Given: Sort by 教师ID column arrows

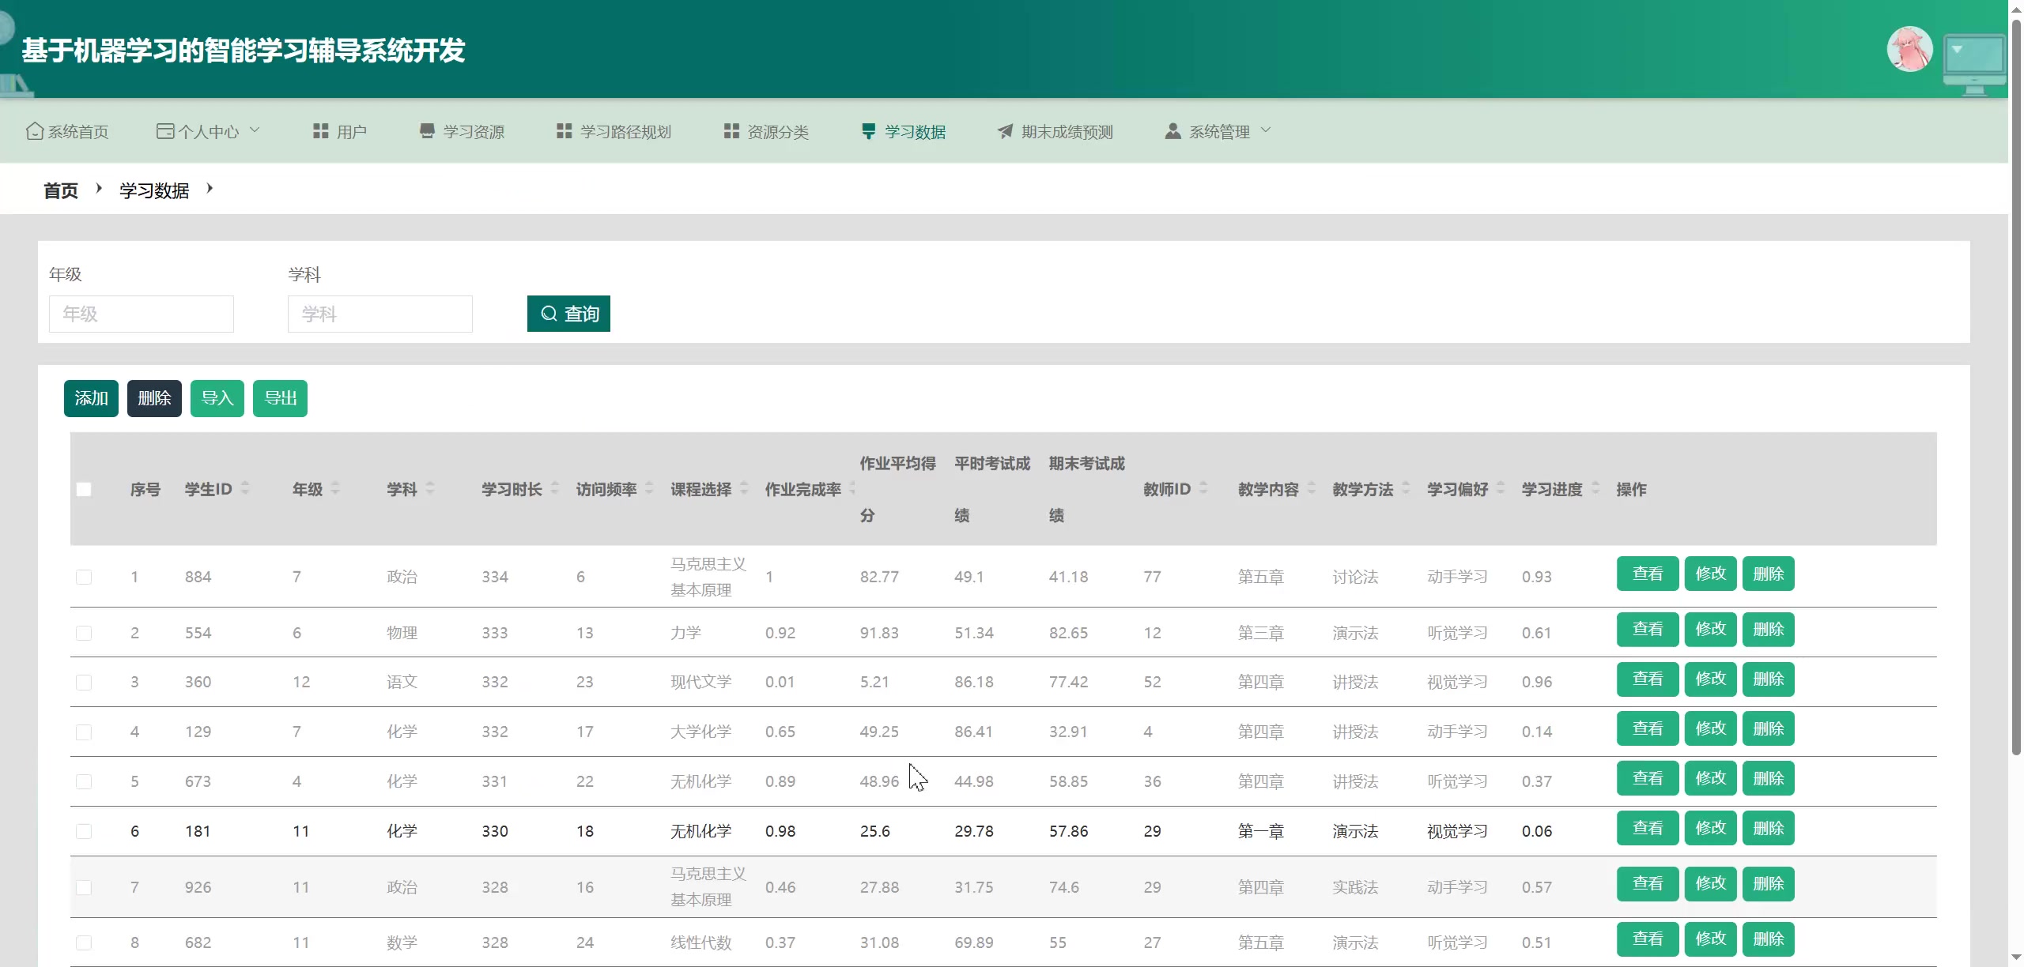Looking at the screenshot, I should [1203, 488].
